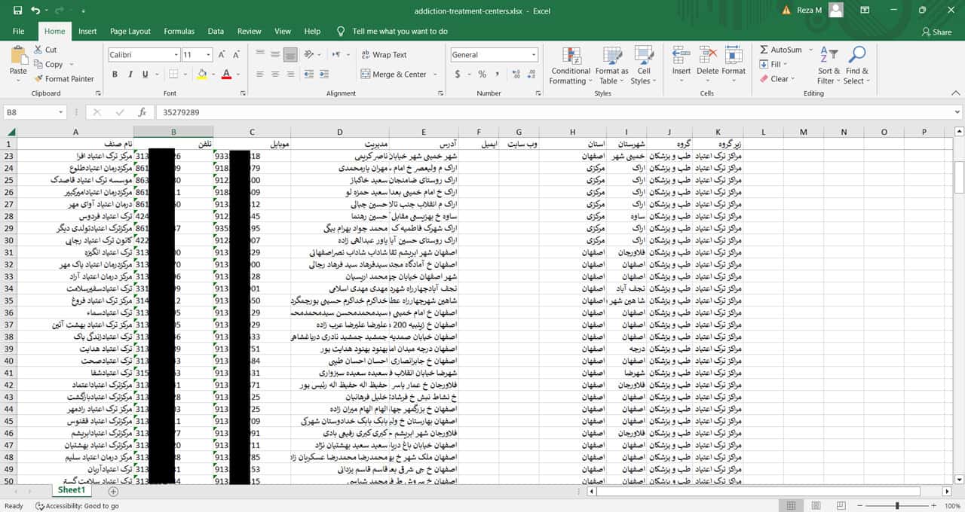Viewport: 965px width, 512px height.
Task: Select the Sheet1 tab
Action: [x=72, y=490]
